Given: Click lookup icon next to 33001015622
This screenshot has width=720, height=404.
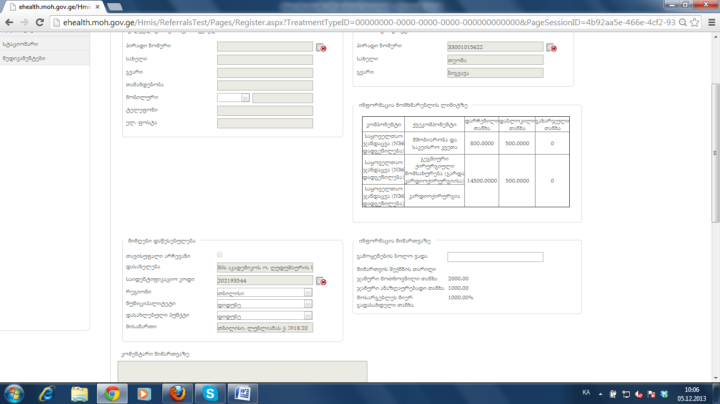Looking at the screenshot, I should pos(551,47).
